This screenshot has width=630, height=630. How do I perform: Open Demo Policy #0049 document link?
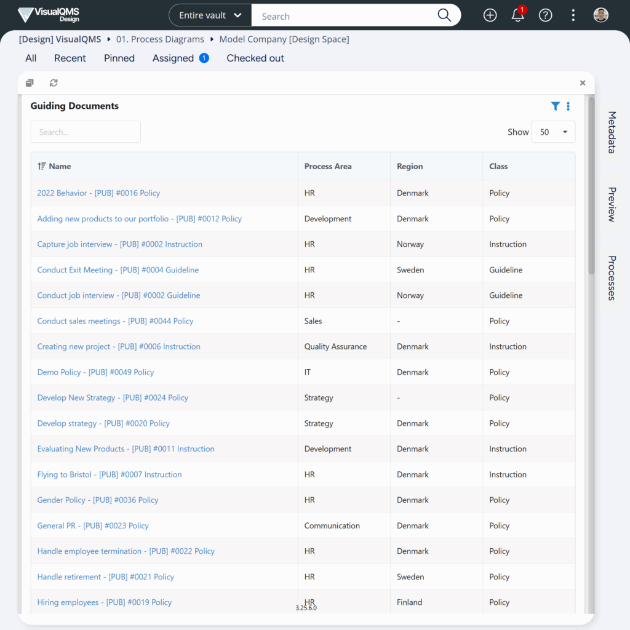95,372
